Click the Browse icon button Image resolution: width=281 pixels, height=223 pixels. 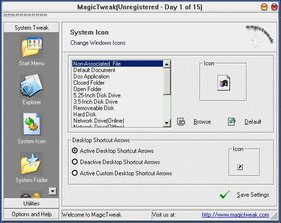181,122
